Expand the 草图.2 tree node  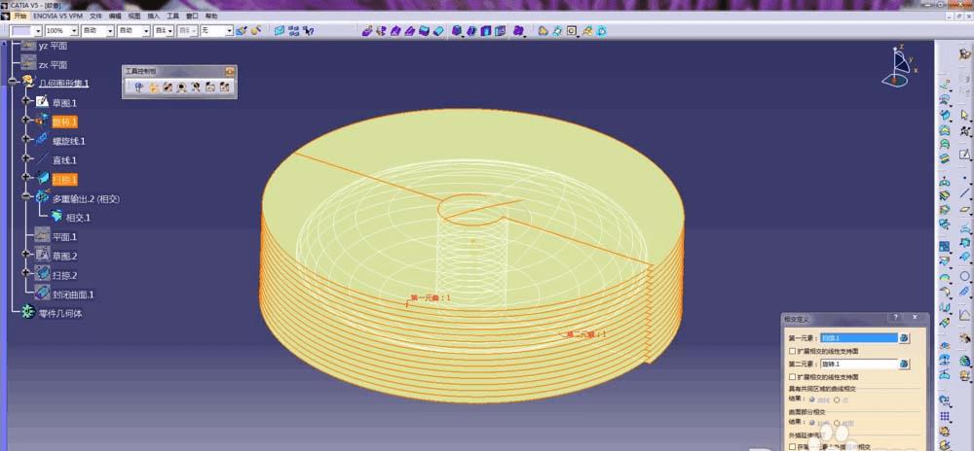(26, 254)
